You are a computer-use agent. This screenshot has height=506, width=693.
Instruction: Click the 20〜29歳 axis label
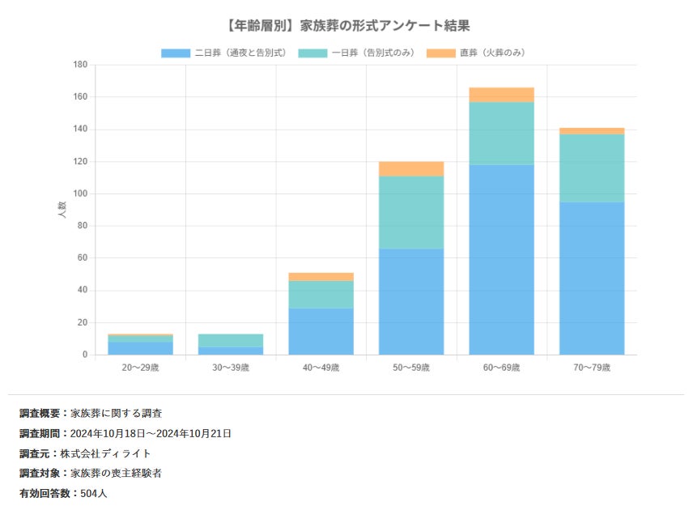(x=141, y=368)
